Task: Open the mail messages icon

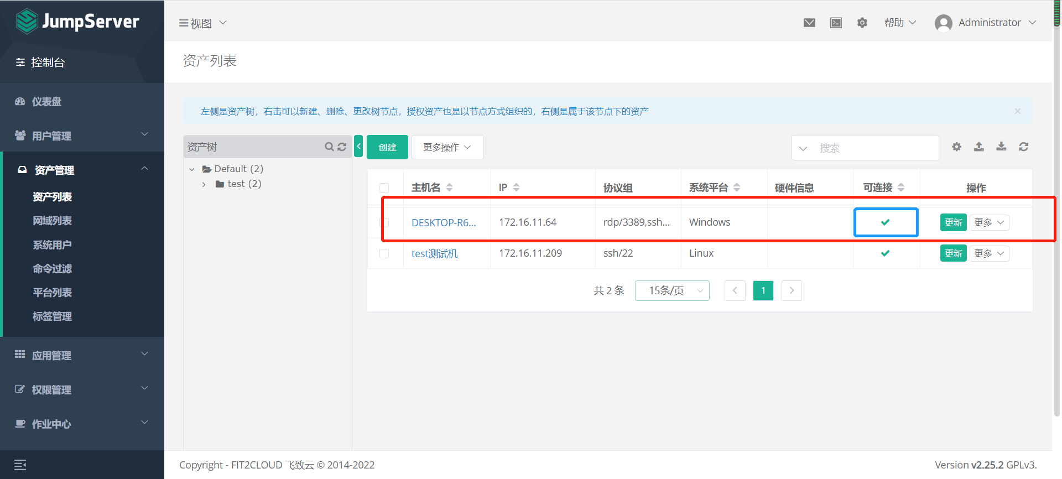Action: point(809,23)
